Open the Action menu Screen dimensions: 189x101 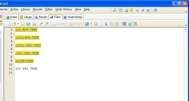[x=14, y=9]
